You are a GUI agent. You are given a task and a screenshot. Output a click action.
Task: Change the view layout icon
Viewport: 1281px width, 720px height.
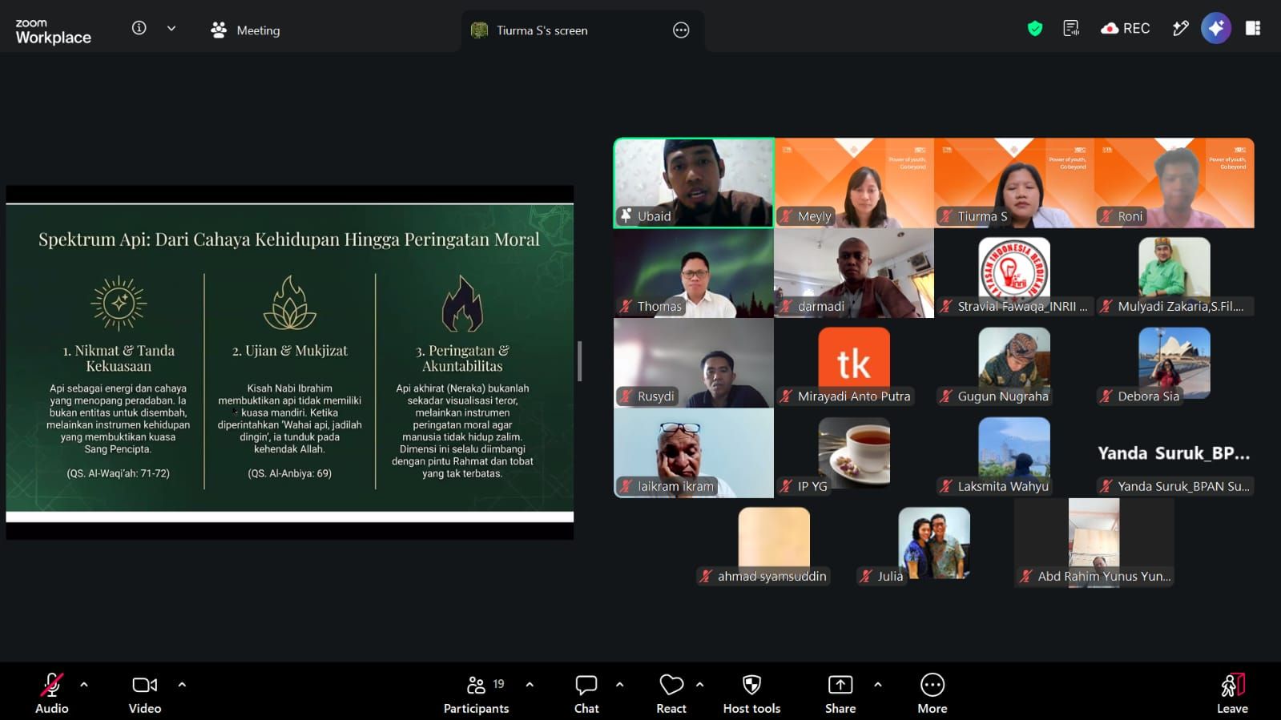click(x=1253, y=29)
